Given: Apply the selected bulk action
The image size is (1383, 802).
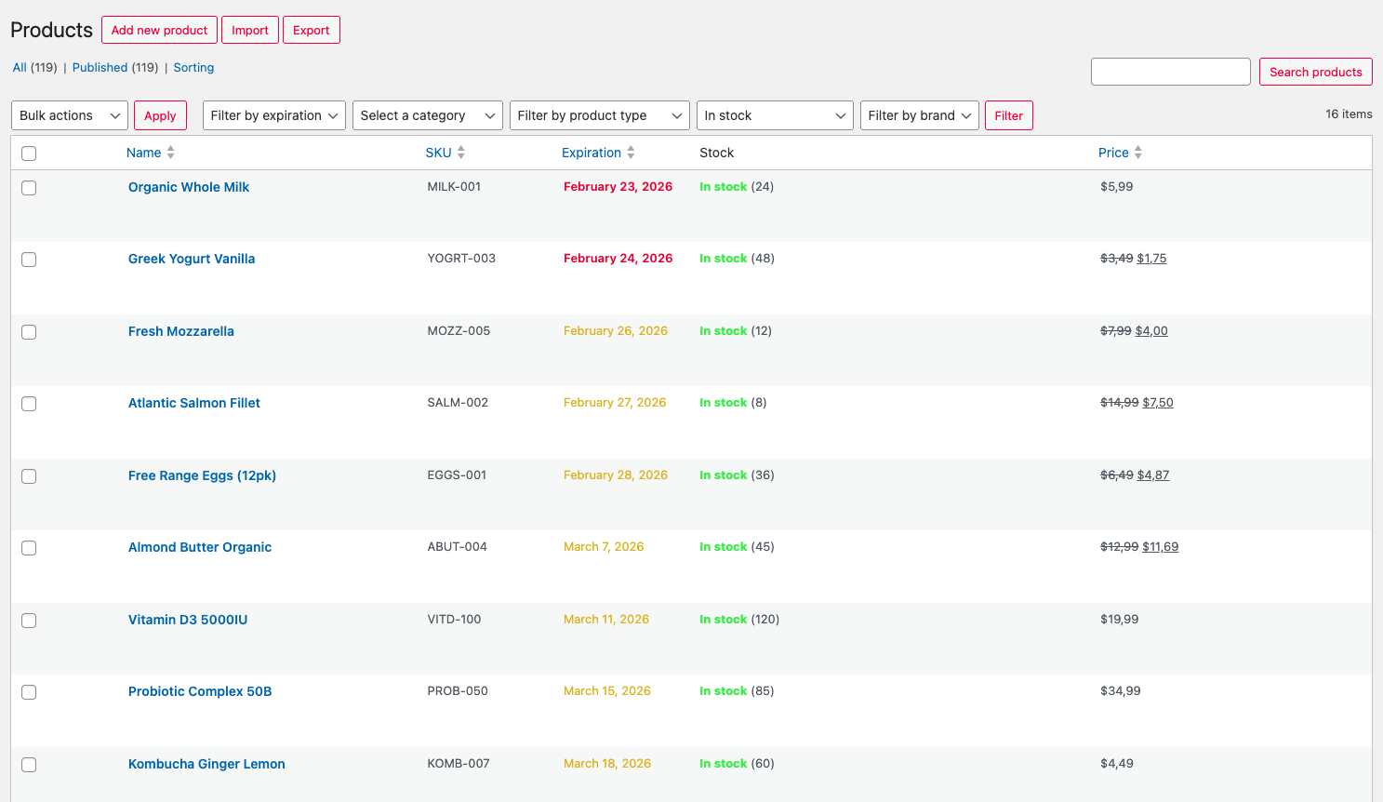Looking at the screenshot, I should [x=159, y=115].
